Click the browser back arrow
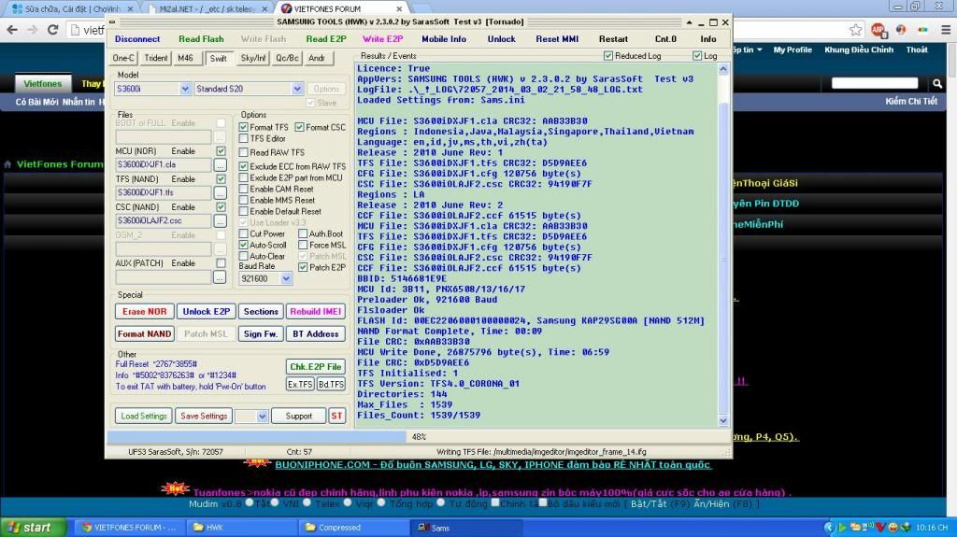The image size is (957, 537). click(13, 29)
